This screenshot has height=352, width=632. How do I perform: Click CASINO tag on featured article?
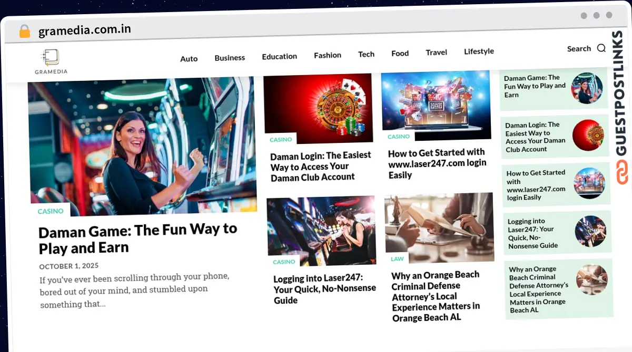point(51,211)
